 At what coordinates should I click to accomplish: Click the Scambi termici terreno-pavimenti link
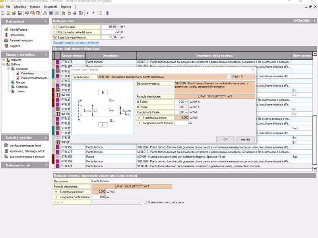tap(76, 43)
